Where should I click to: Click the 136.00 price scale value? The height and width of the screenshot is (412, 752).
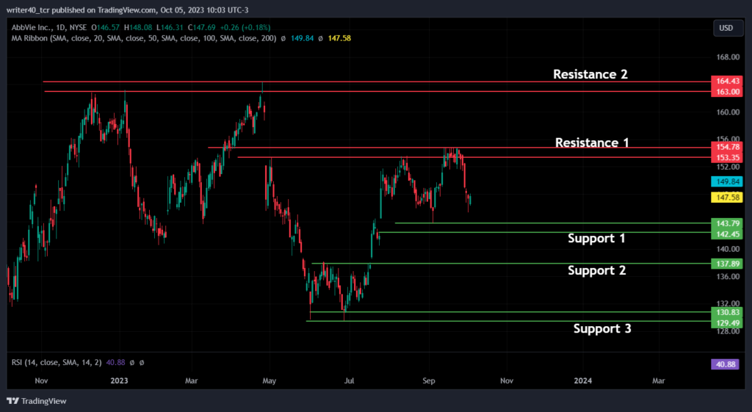[x=728, y=277]
